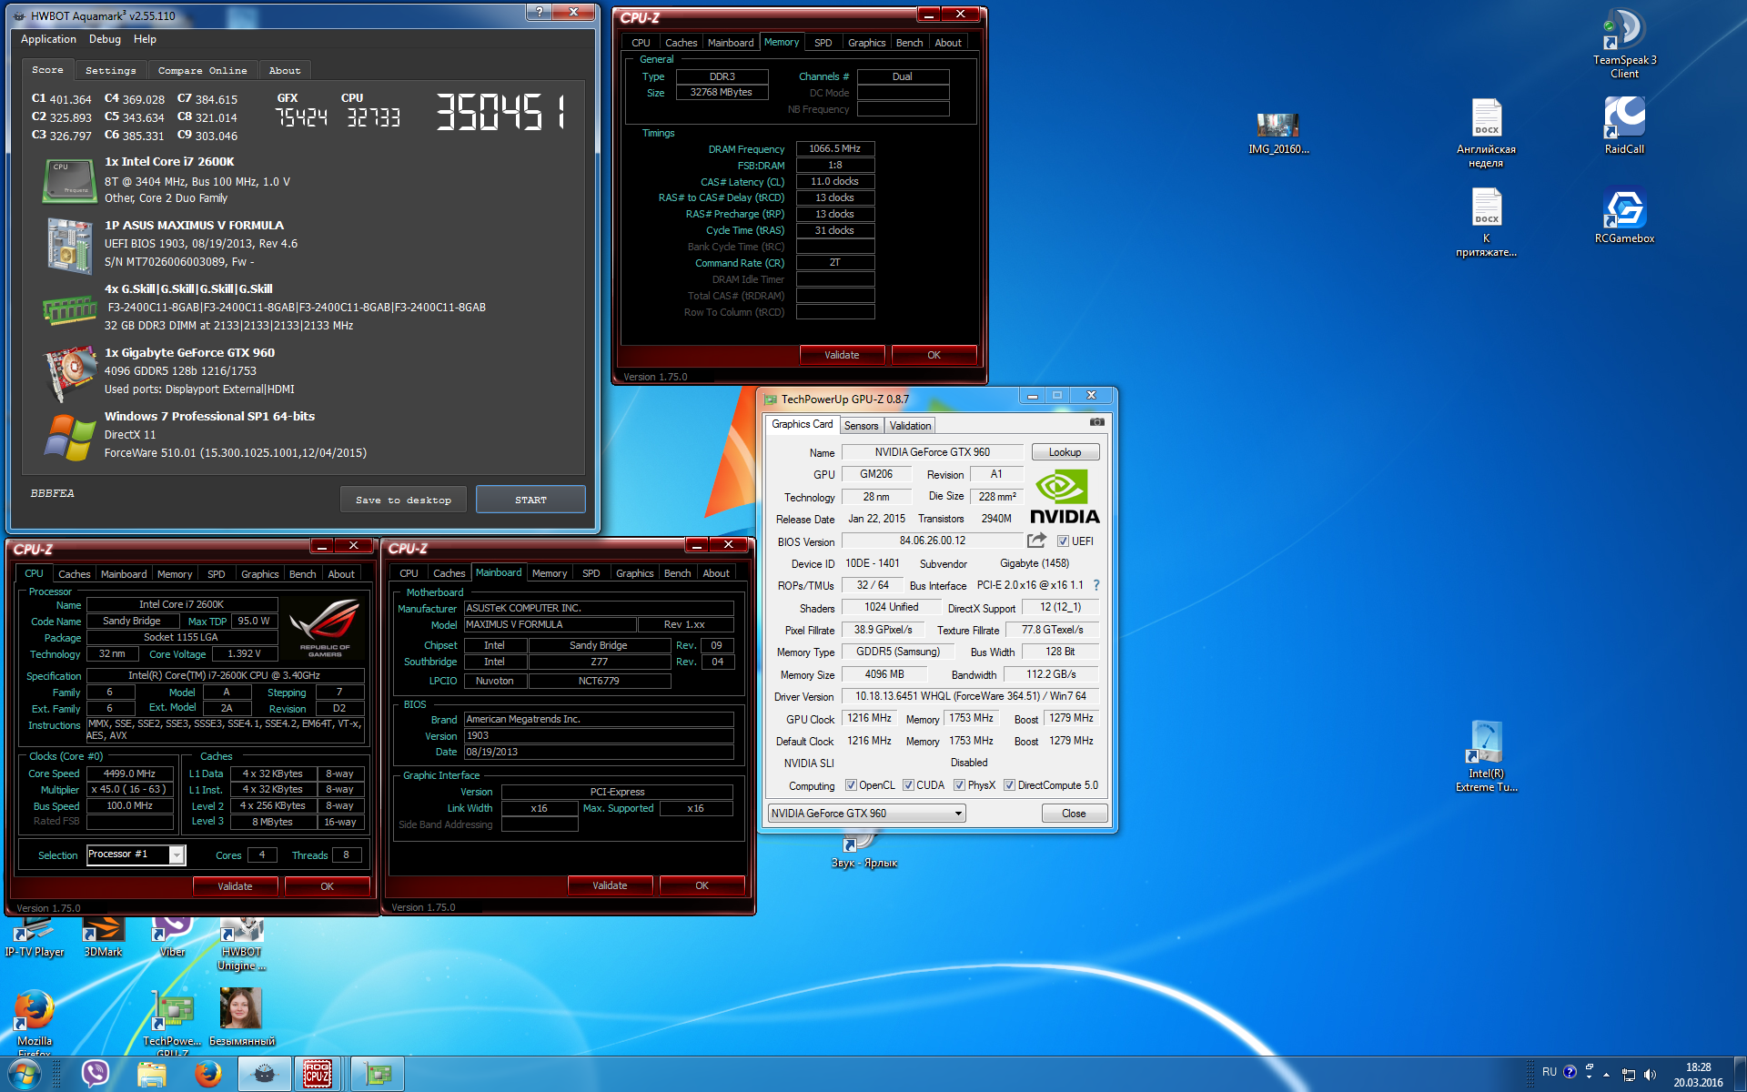Open Bench tab in mainboard CPU-Z window
The image size is (1747, 1092).
coord(677,573)
